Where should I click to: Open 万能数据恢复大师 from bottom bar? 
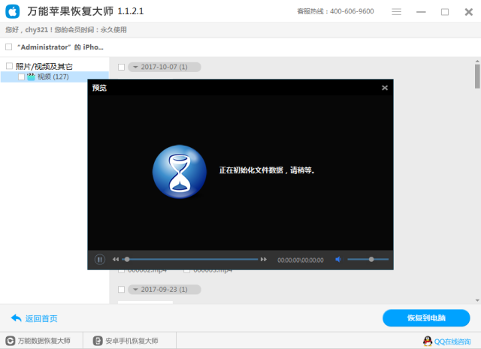(38, 341)
